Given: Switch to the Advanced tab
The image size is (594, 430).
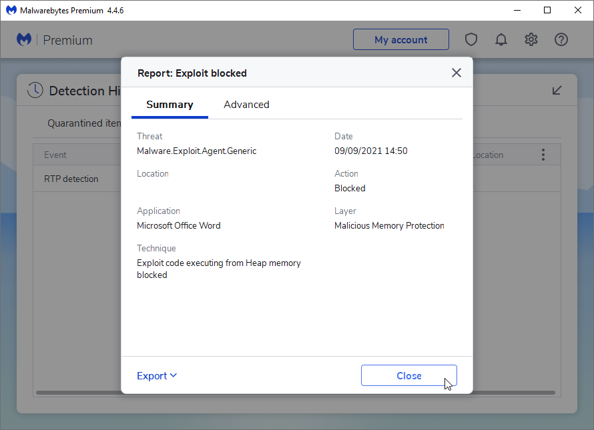Looking at the screenshot, I should tap(246, 105).
